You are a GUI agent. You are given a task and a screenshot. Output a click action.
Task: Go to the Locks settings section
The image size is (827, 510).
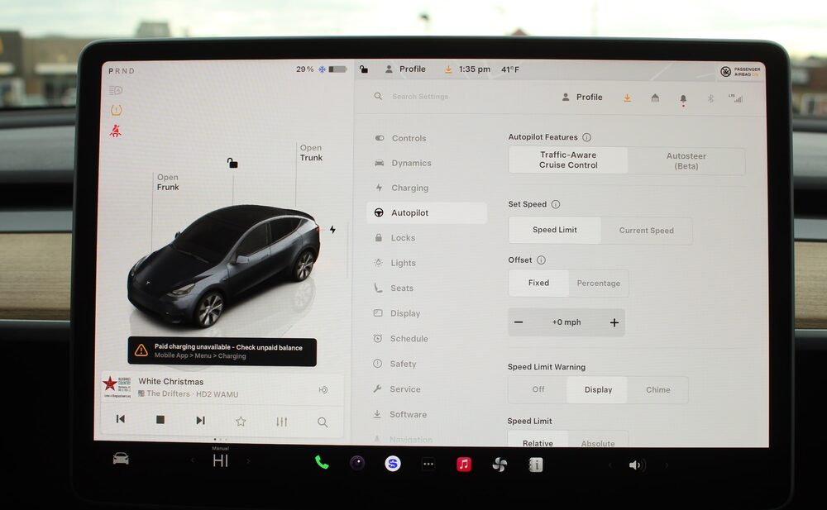(403, 238)
